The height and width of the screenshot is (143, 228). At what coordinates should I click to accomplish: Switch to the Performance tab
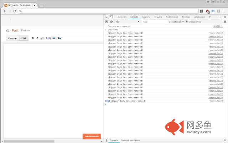click(172, 17)
